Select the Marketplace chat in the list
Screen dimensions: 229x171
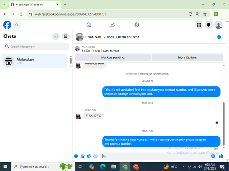pos(34,61)
